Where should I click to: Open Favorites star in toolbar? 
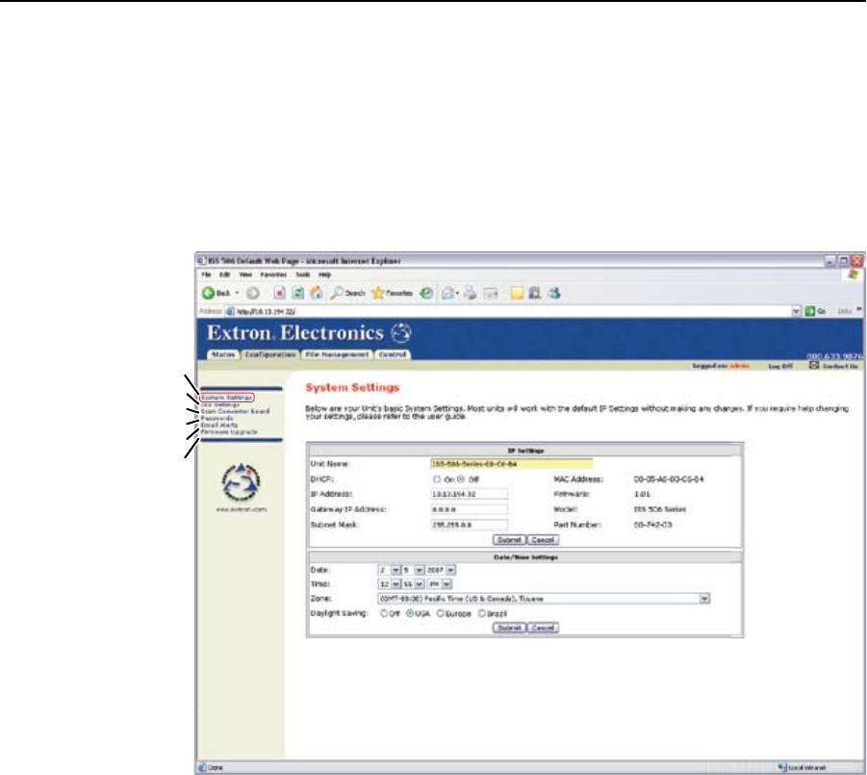(x=392, y=294)
